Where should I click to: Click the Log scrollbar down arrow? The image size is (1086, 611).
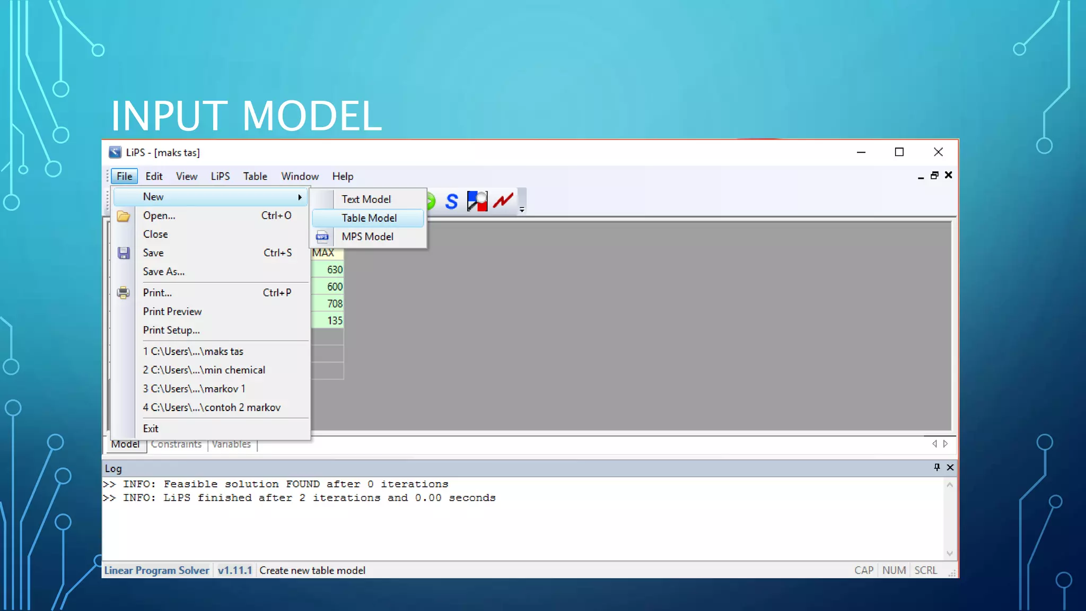[x=950, y=553]
